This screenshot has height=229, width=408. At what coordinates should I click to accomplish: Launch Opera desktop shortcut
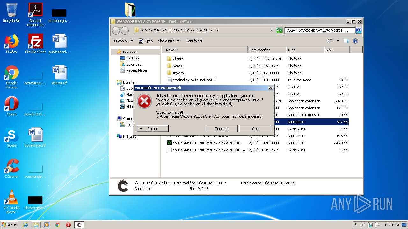coord(11,106)
